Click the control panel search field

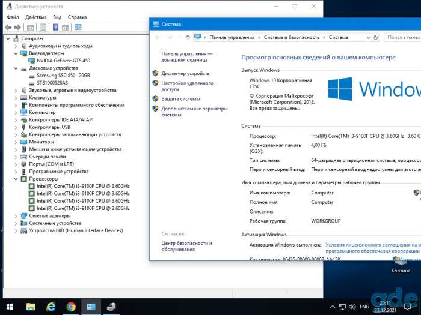402,37
